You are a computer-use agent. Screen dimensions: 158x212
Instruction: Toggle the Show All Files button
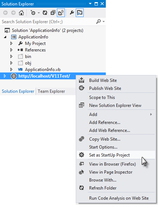point(61,13)
